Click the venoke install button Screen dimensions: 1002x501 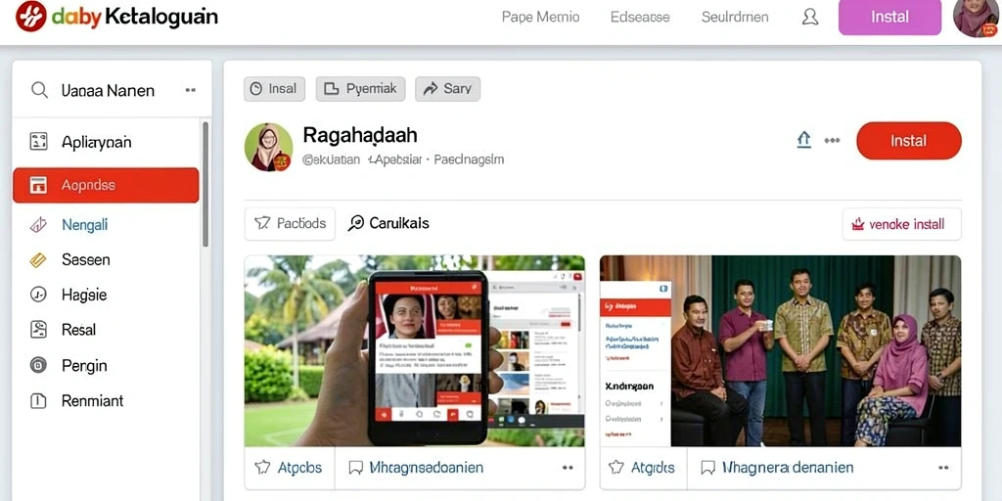click(x=901, y=224)
